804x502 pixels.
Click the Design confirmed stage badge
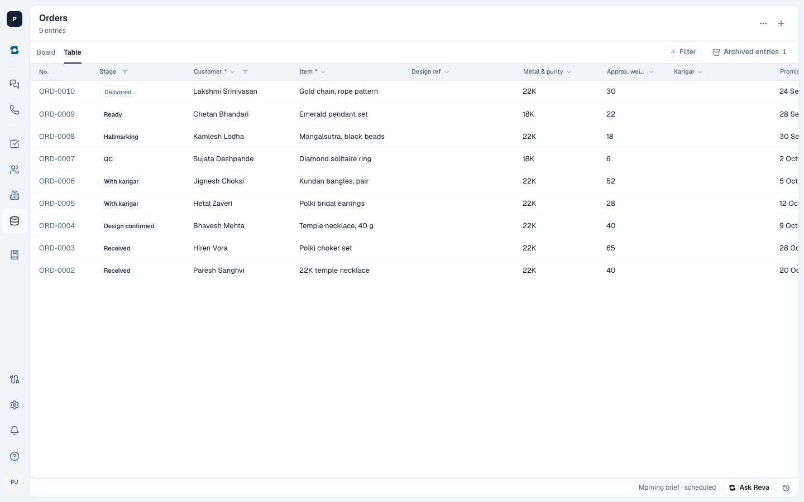(129, 226)
